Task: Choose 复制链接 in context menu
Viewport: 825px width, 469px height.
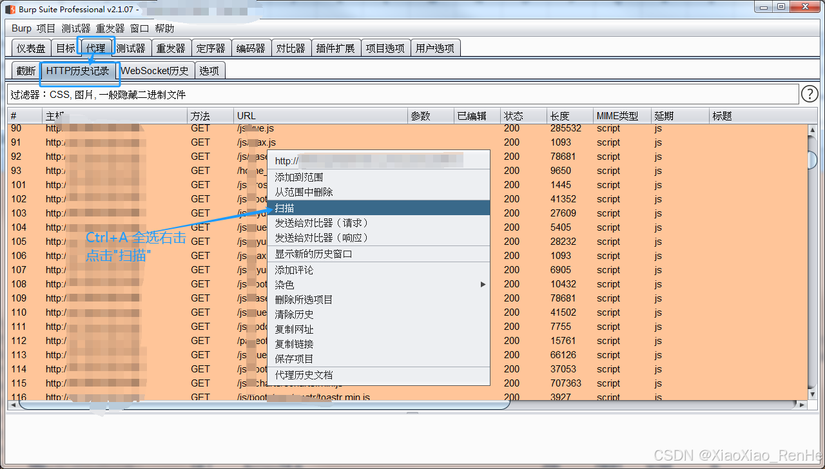Action: tap(379, 344)
